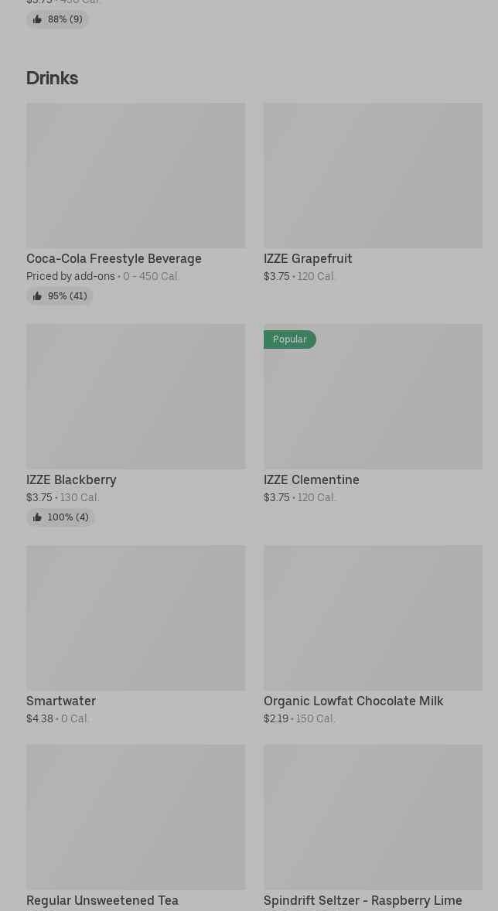The width and height of the screenshot is (498, 911).
Task: Click thumbs-up icon beside 88% (9) rating
Action: coord(37,19)
